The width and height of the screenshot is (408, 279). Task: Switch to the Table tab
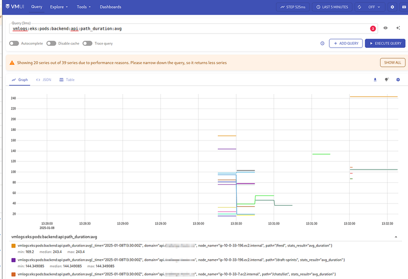67,80
